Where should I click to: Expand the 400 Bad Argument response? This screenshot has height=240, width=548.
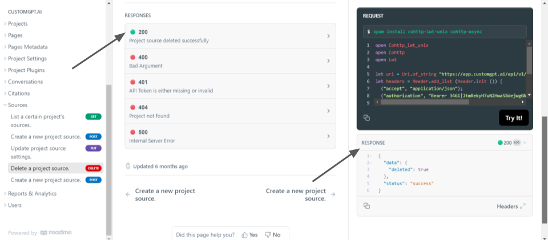[230, 61]
